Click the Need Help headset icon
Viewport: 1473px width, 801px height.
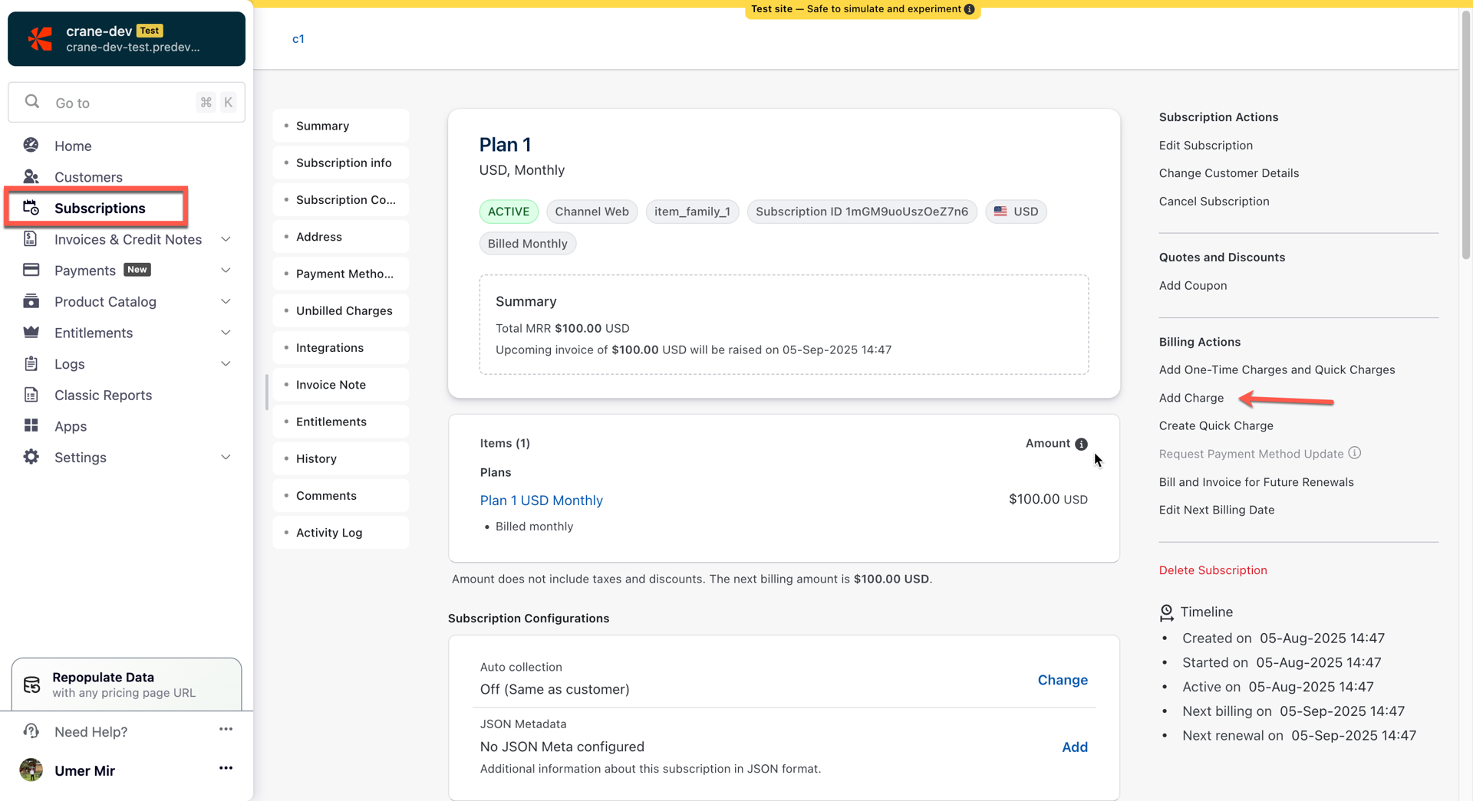[31, 731]
